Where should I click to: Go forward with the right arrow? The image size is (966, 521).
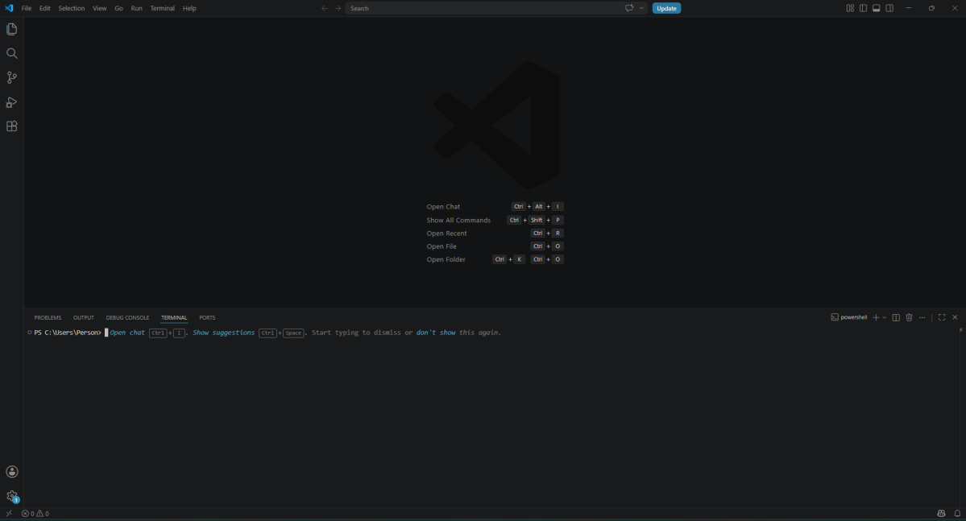pos(338,8)
